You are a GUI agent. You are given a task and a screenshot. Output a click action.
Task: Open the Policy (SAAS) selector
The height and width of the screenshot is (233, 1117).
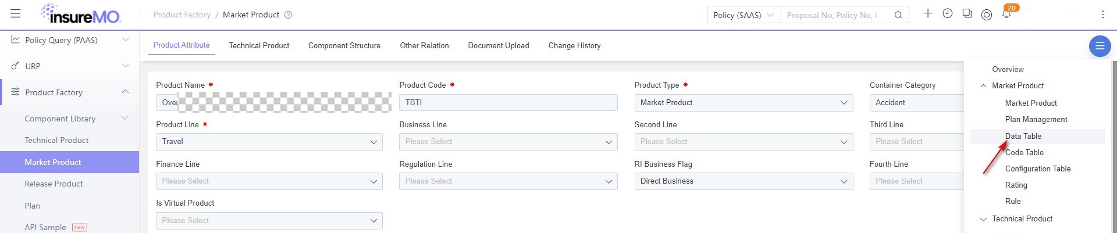pos(744,15)
